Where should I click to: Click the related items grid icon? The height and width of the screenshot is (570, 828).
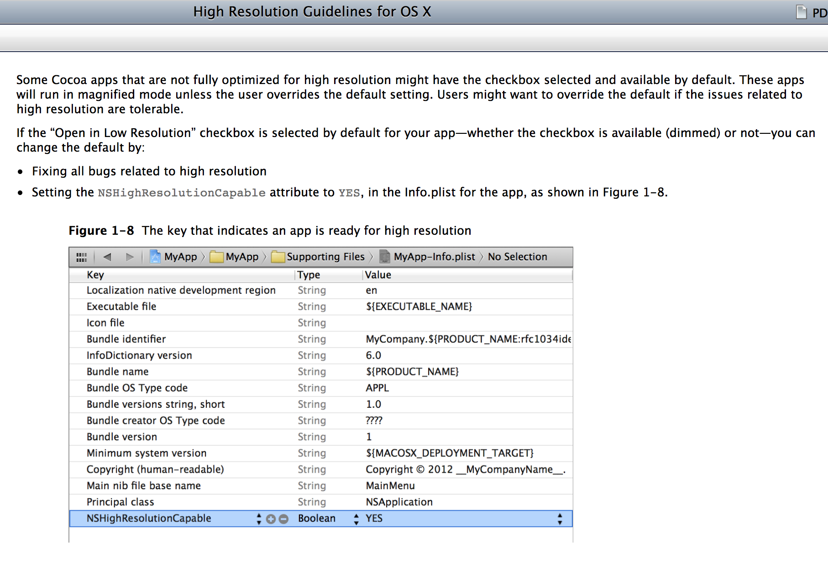81,257
